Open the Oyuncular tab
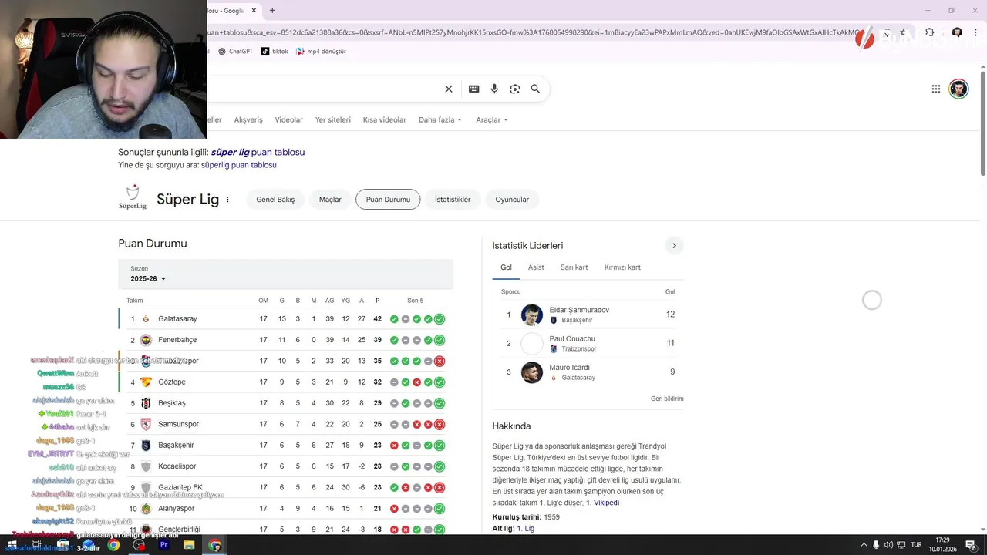 coord(512,200)
